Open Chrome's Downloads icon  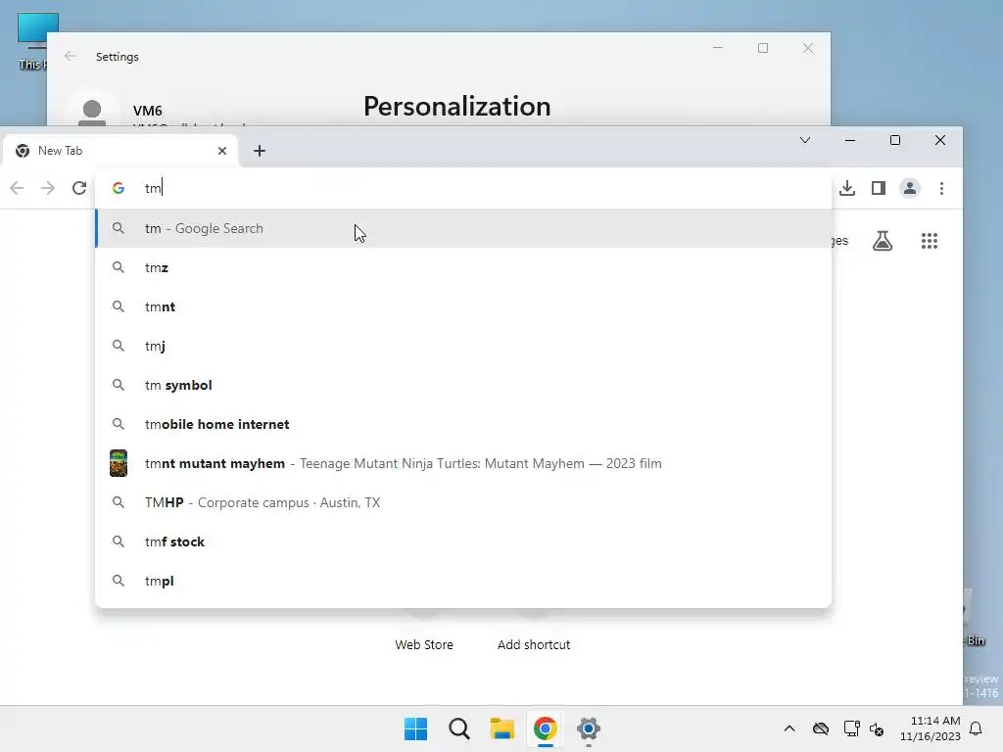coord(847,188)
